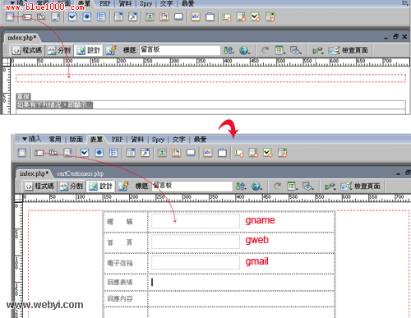The width and height of the screenshot is (411, 318).
Task: Click the gweb text field
Action: pyautogui.click(x=196, y=242)
